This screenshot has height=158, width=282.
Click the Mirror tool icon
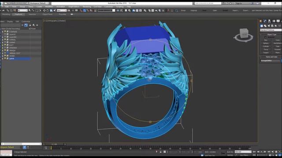(118, 11)
